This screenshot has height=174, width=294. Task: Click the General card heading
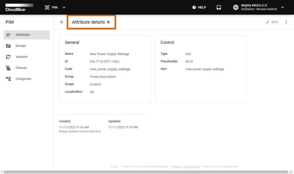click(72, 42)
